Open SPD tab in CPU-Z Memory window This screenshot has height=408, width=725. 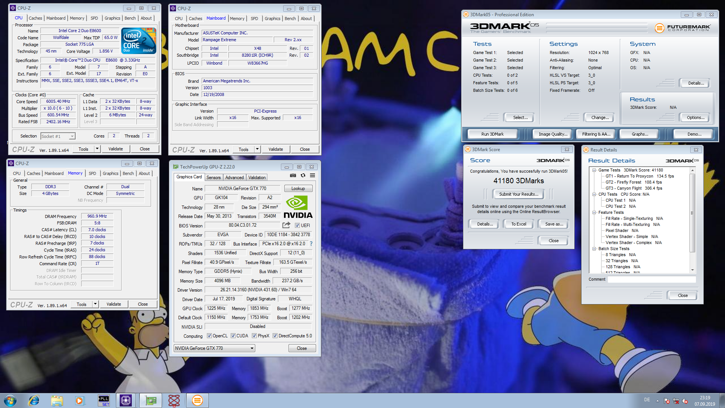(x=93, y=173)
